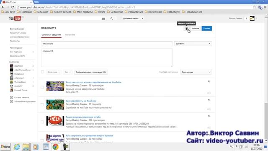Open the 'Продвижение' bookmarks folder
Image resolution: width=268 pixels, height=151 pixels.
(192, 12)
